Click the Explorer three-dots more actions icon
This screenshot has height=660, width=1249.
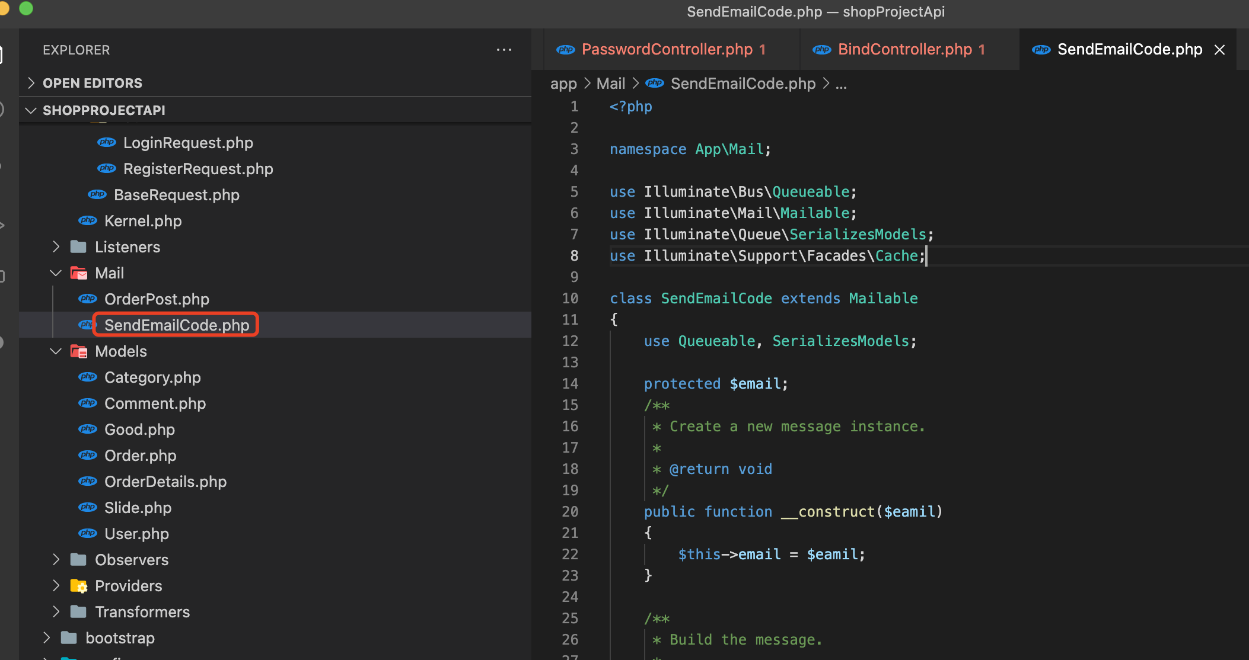click(x=504, y=50)
